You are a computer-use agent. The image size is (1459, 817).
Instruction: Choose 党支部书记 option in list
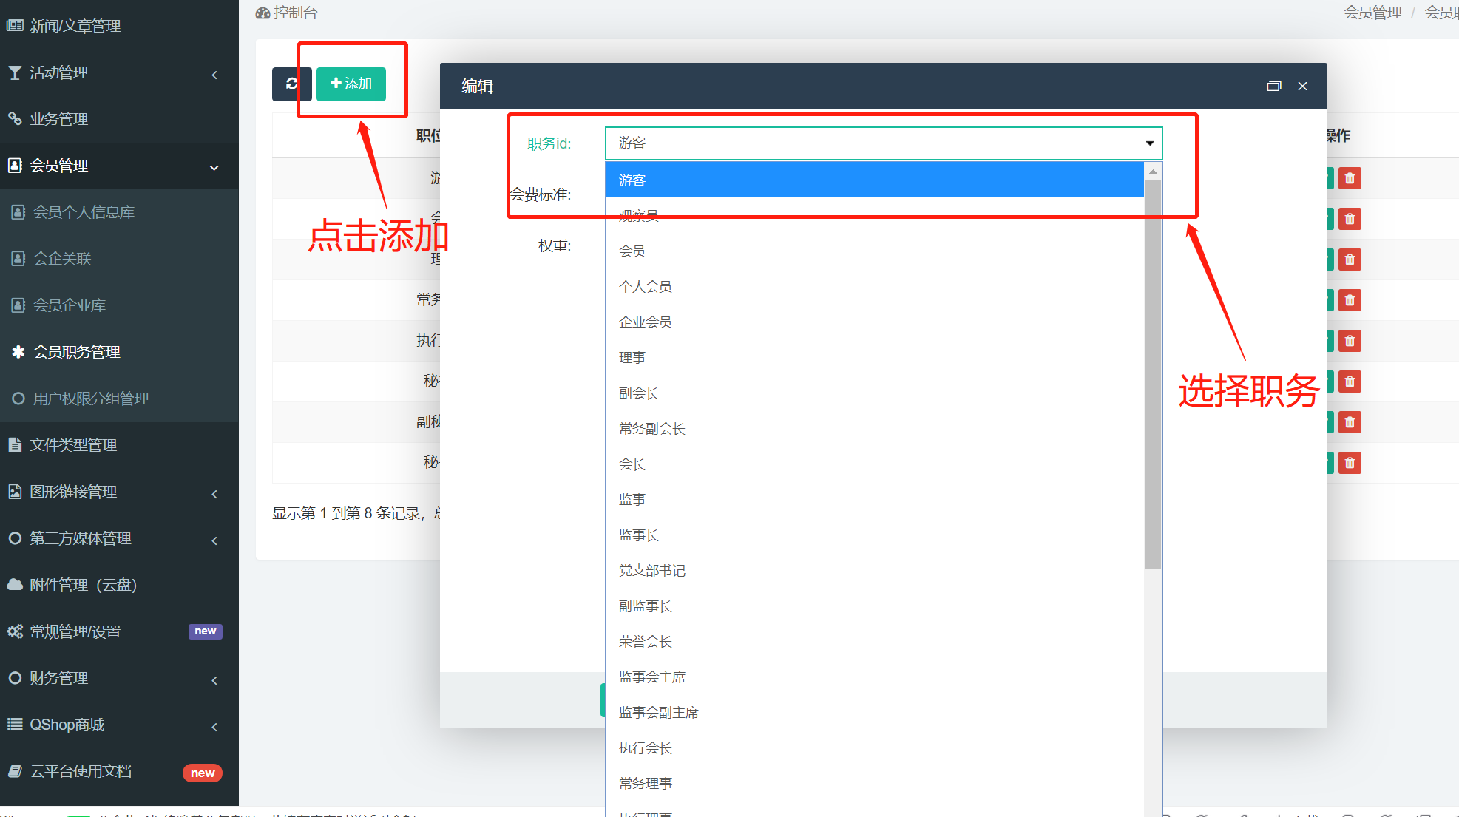point(651,571)
